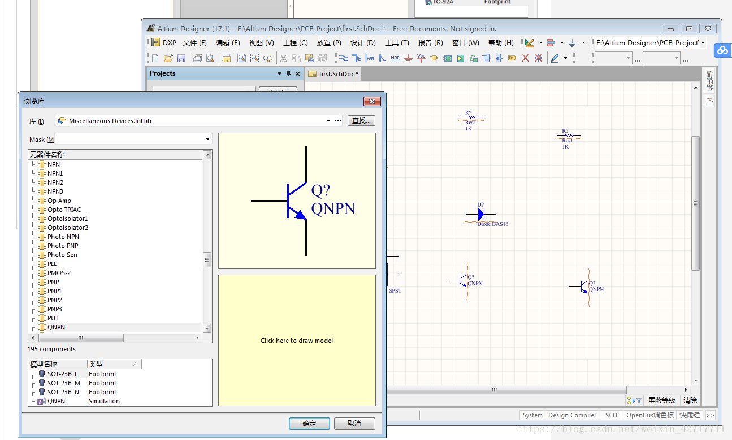Select the Optoisolator1 component

pyautogui.click(x=67, y=219)
